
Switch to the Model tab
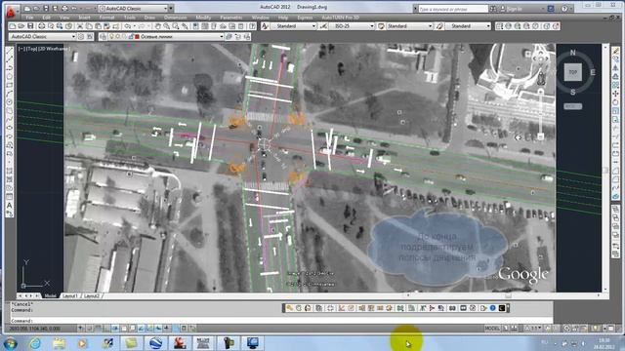pos(50,296)
